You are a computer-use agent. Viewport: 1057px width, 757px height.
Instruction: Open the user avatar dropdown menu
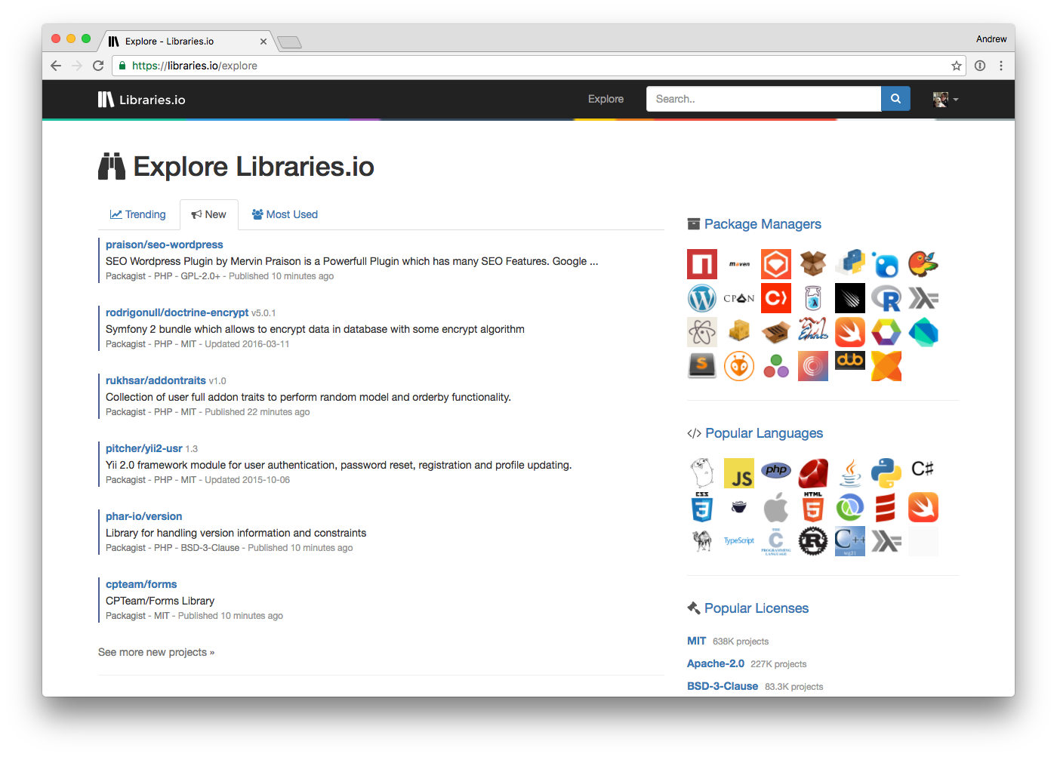point(945,99)
